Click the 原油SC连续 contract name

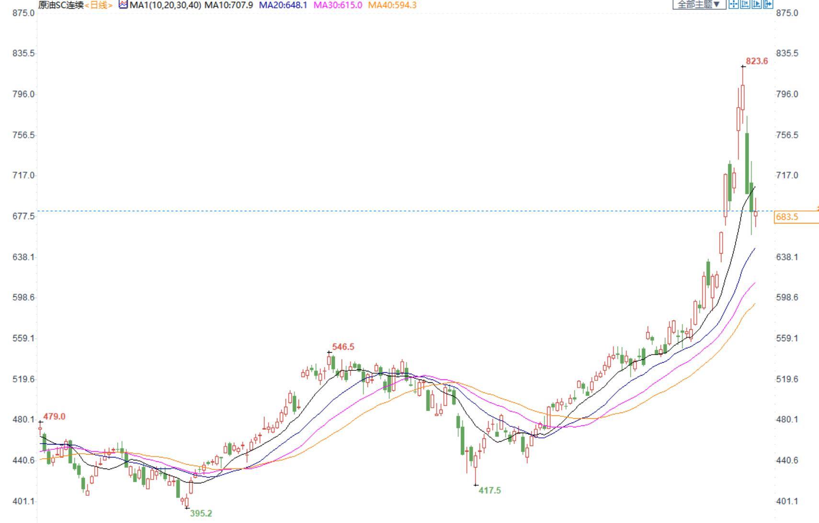coord(61,5)
